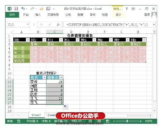
Task: Click inside the formula bar text
Action: pyautogui.click(x=107, y=25)
